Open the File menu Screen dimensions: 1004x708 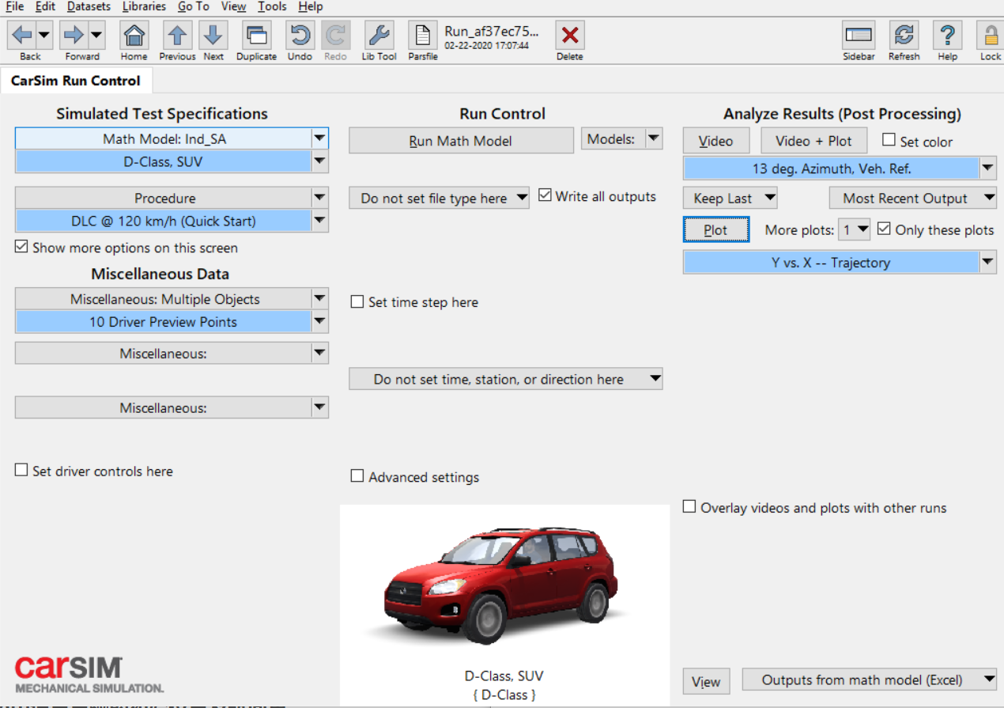14,6
